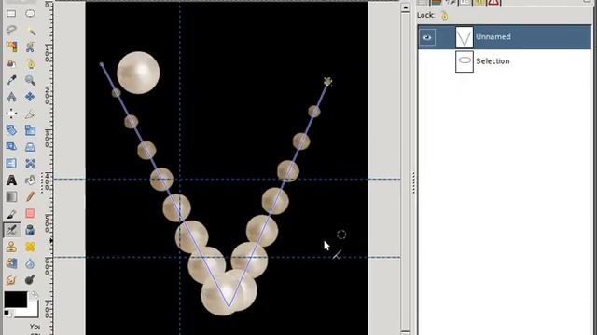Select the Ink tool
This screenshot has height=335, width=597.
tap(30, 230)
